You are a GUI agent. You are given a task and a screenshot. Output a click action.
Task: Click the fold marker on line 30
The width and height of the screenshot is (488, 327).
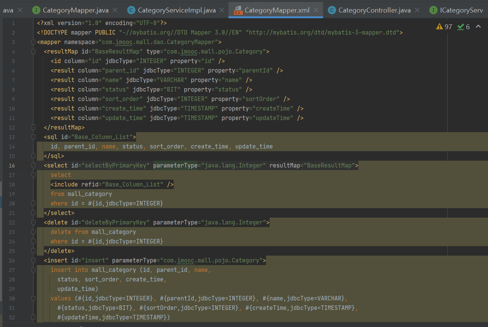coord(33,299)
